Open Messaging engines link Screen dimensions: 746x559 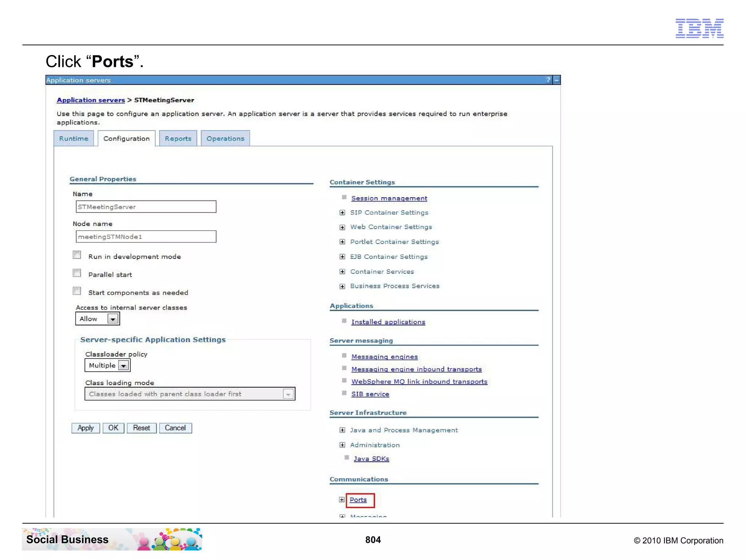pos(385,357)
